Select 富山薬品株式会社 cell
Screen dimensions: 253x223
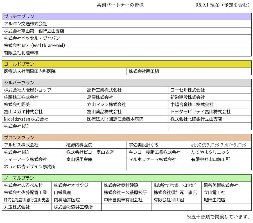point(127,112)
